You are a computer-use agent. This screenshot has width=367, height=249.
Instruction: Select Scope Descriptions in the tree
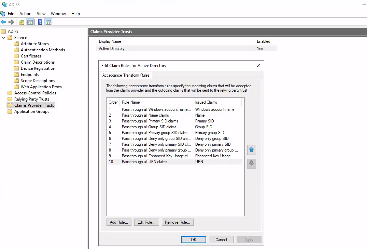coord(38,81)
